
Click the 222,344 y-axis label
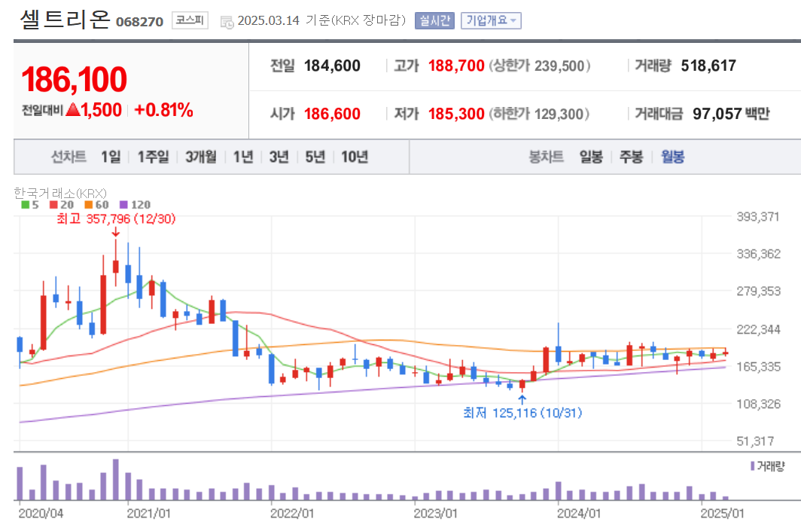[x=759, y=329]
